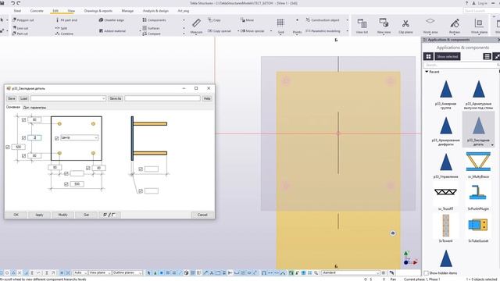This screenshot has width=500, height=281.
Task: Enable Show hidden items checkbox
Action: [x=426, y=273]
